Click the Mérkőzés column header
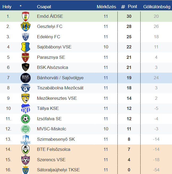This screenshot has width=172, height=174. [106, 7]
